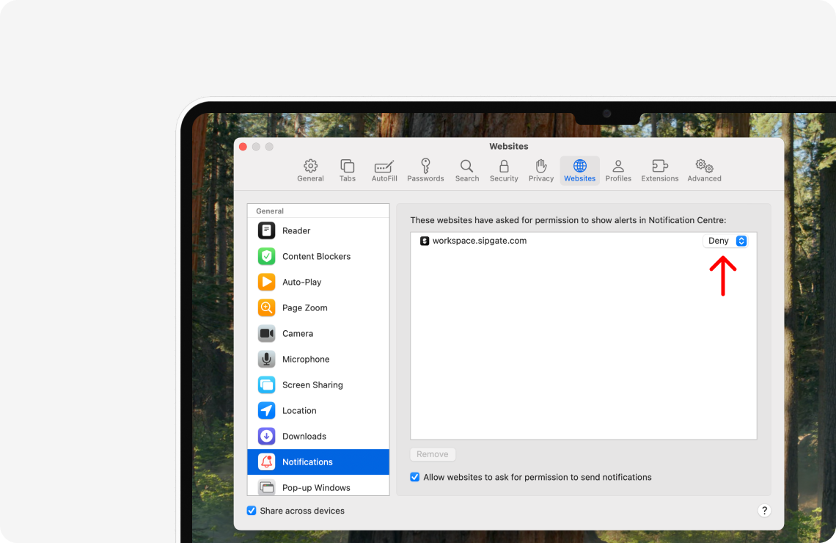Select Pop-up Windows in the sidebar
Screen dimensions: 836x543
[x=318, y=487]
